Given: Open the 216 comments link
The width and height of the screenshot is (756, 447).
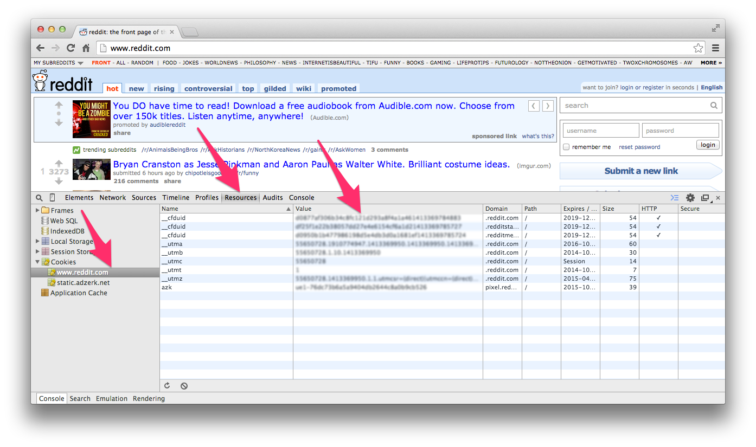Looking at the screenshot, I should 136,182.
